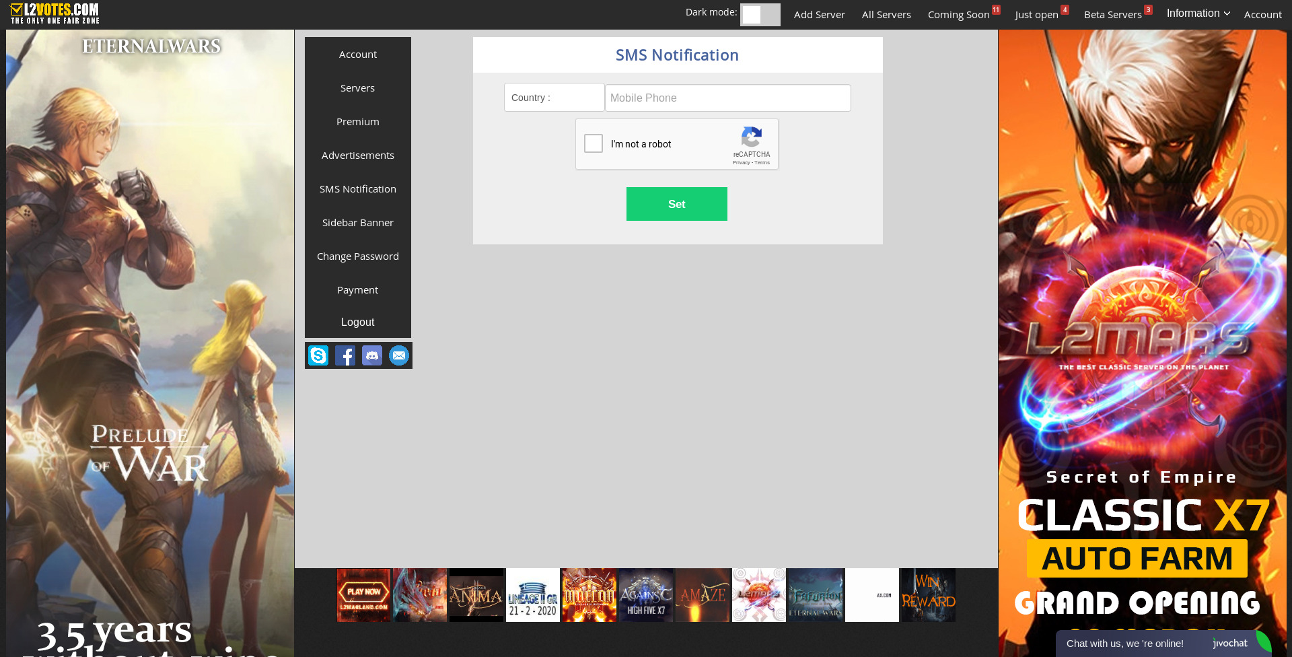Select Change Password in the sidebar
The image size is (1292, 657).
coord(358,256)
